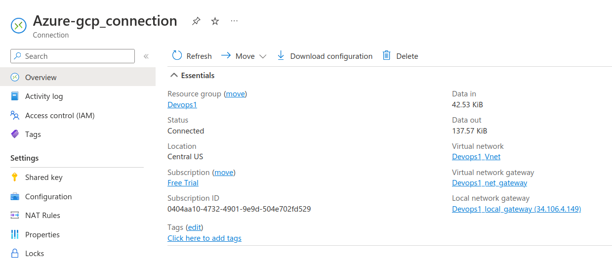This screenshot has width=612, height=265.
Task: Open NAT Rules settings
Action: 78,215
